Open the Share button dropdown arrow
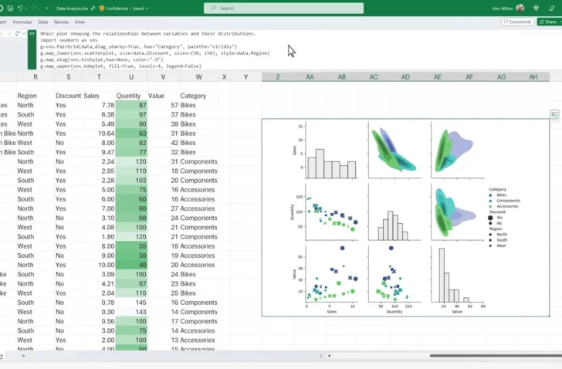562x369 pixels. pyautogui.click(x=560, y=22)
